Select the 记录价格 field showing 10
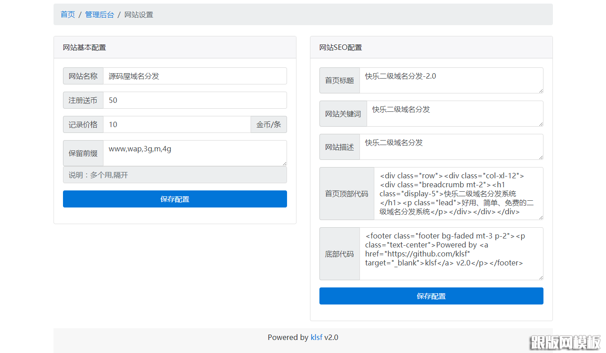Image resolution: width=606 pixels, height=353 pixels. pos(177,124)
